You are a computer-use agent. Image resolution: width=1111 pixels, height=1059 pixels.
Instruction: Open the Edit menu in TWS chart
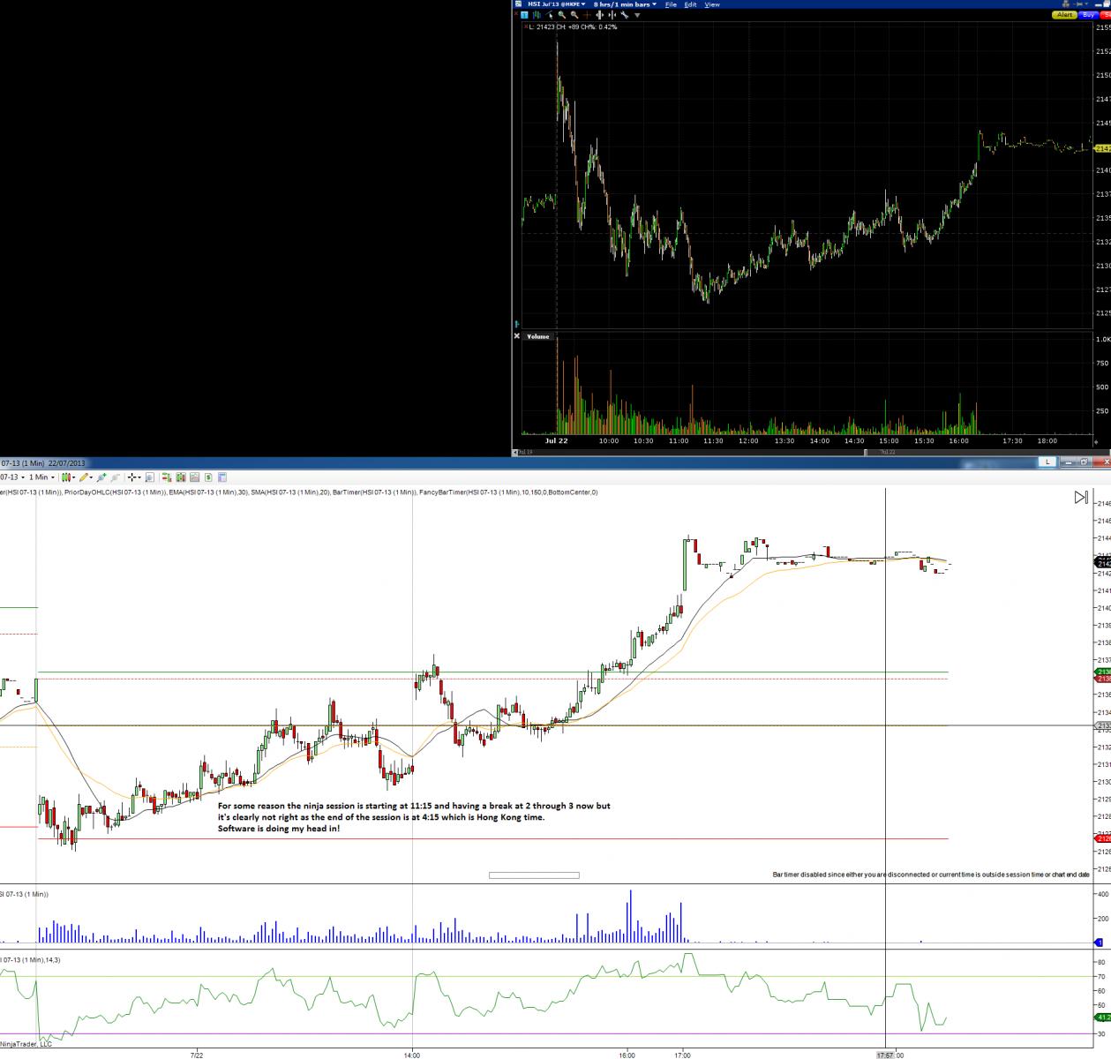[690, 4]
